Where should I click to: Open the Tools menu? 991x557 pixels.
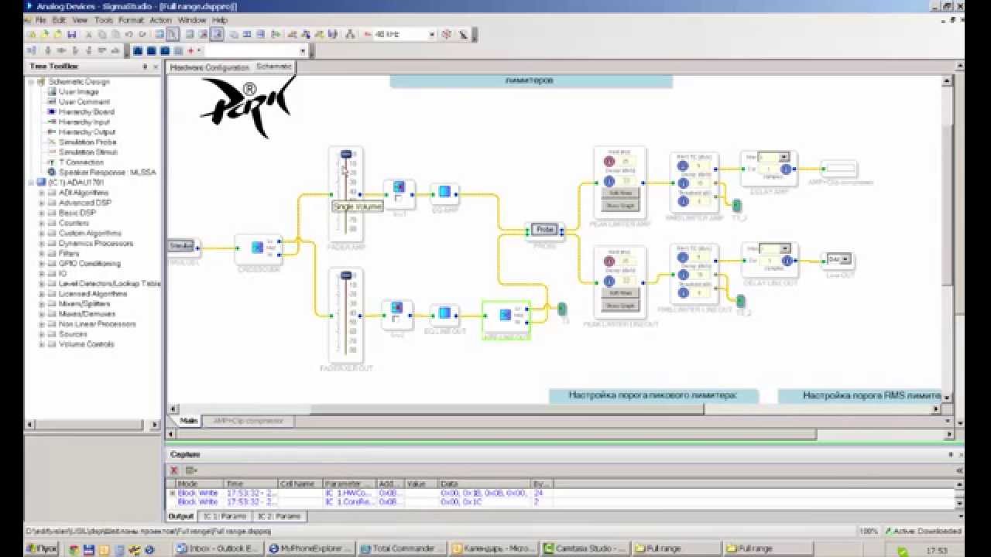click(x=104, y=20)
